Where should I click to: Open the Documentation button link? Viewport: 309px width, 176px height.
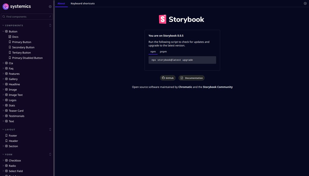point(192,78)
